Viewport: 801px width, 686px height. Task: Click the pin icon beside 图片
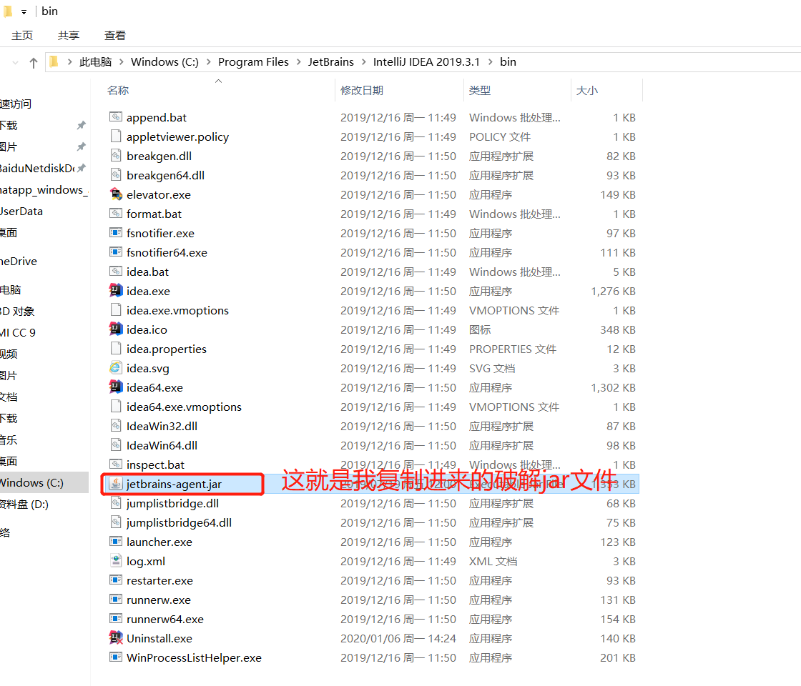coord(82,146)
